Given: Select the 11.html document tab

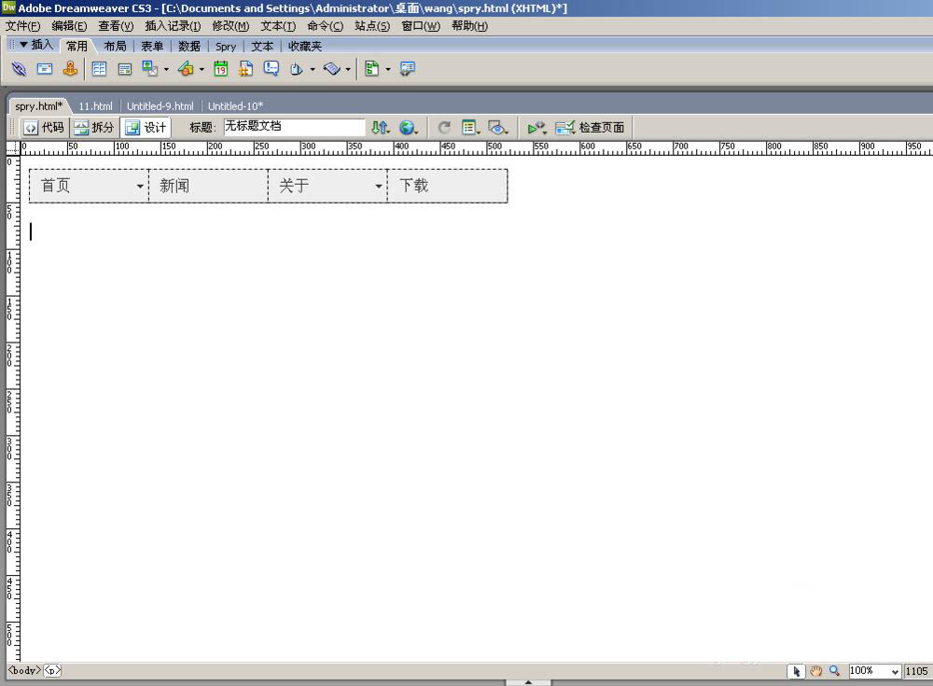Looking at the screenshot, I should (x=96, y=106).
